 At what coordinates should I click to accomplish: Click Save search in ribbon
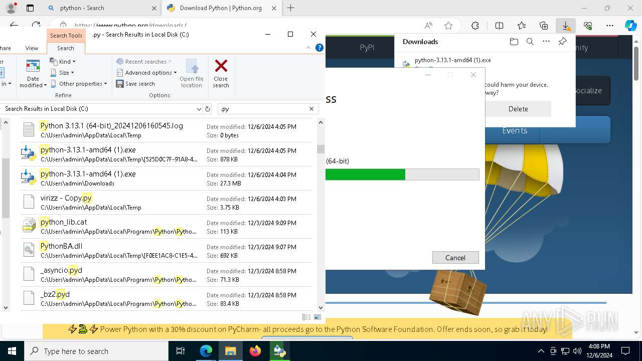pyautogui.click(x=135, y=84)
